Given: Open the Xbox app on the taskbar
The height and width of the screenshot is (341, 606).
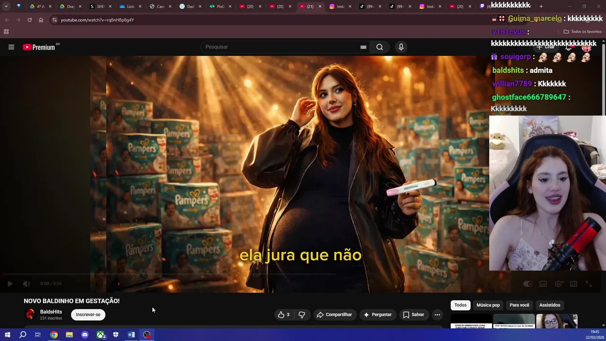Looking at the screenshot, I should click(101, 335).
